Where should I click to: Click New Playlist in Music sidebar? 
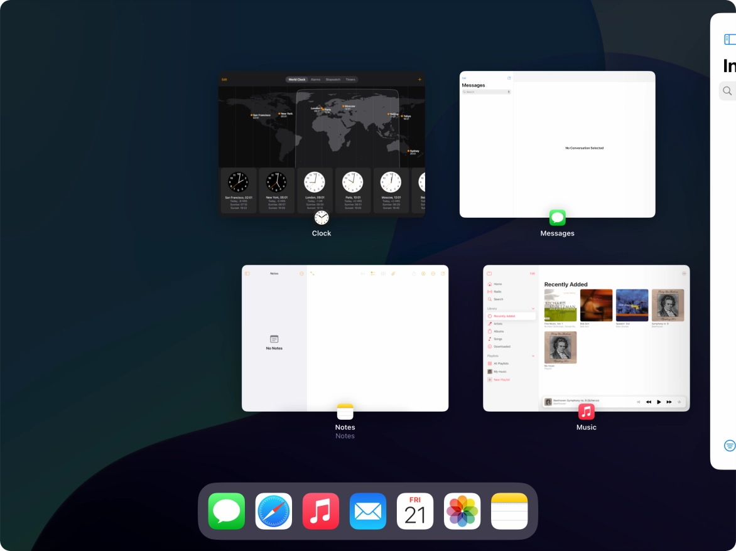[502, 380]
